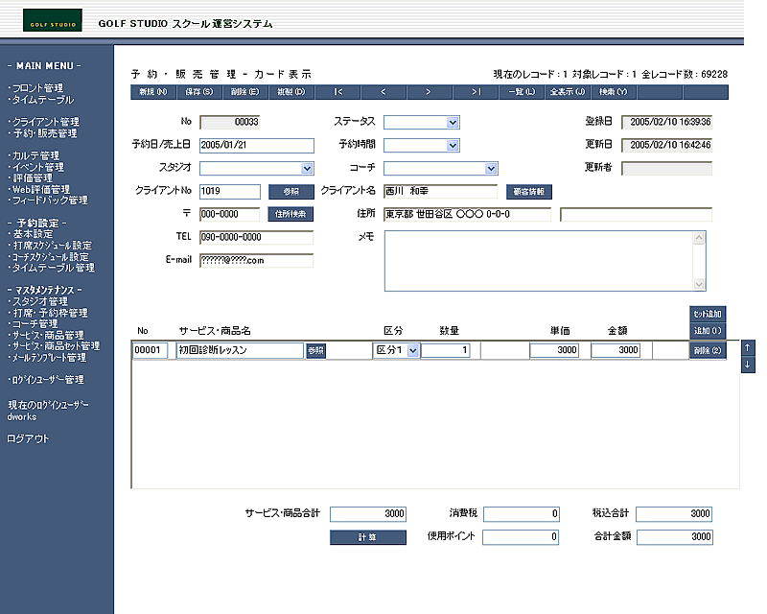The width and height of the screenshot is (767, 614).
Task: Delete item row with 削除 (2) button
Action: point(708,350)
